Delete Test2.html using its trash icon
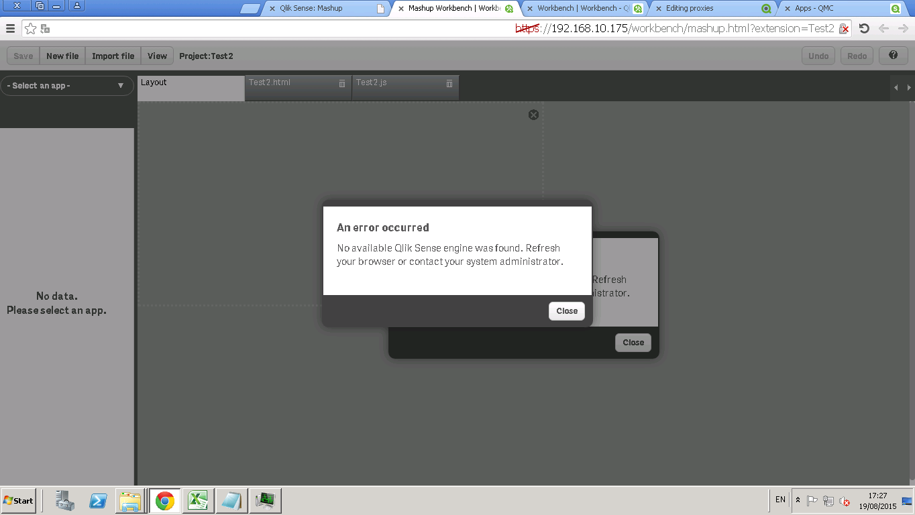Image resolution: width=915 pixels, height=515 pixels. click(342, 83)
